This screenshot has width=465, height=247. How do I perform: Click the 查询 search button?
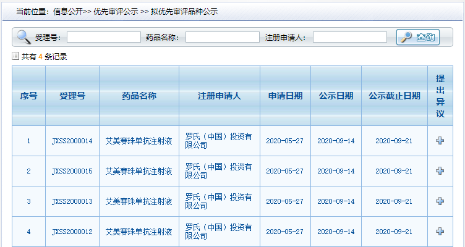(x=417, y=37)
